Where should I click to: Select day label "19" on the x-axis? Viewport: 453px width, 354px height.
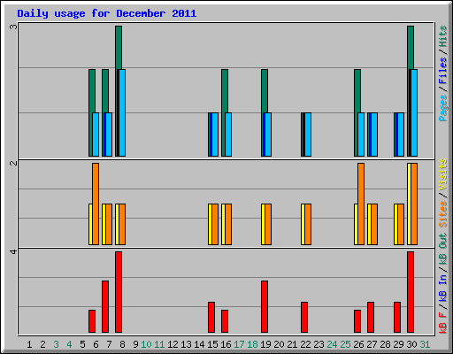click(265, 344)
